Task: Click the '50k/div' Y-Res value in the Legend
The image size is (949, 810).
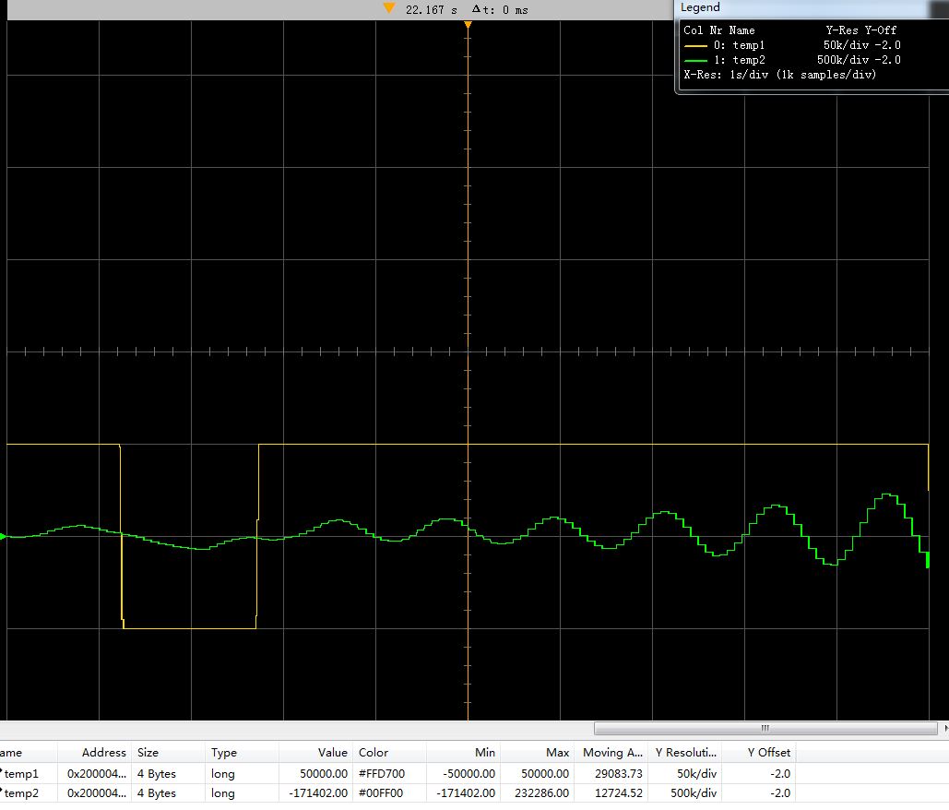Action: [x=846, y=45]
